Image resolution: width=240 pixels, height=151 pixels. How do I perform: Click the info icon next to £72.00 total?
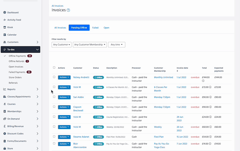click(211, 87)
